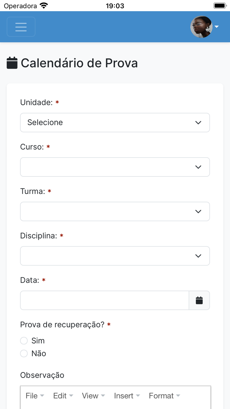Tap the Wi-Fi status icon
230x409 pixels.
pos(44,6)
